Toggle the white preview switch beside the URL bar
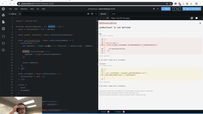 (197, 18)
